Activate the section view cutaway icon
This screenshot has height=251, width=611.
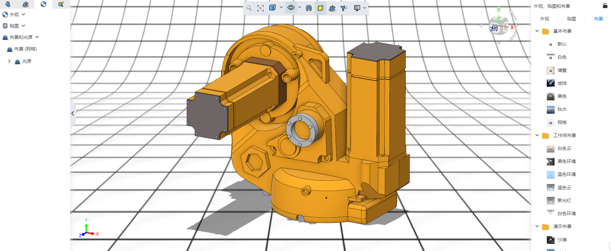coord(309,8)
